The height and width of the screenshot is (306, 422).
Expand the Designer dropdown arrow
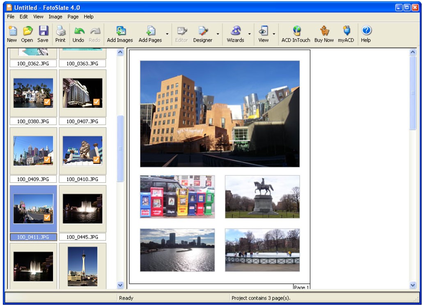[x=218, y=34]
